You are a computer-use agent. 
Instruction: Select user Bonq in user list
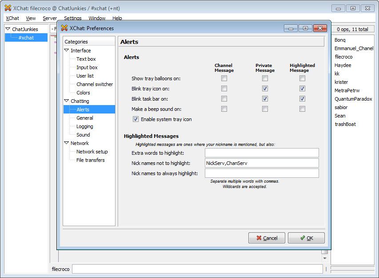(340, 40)
